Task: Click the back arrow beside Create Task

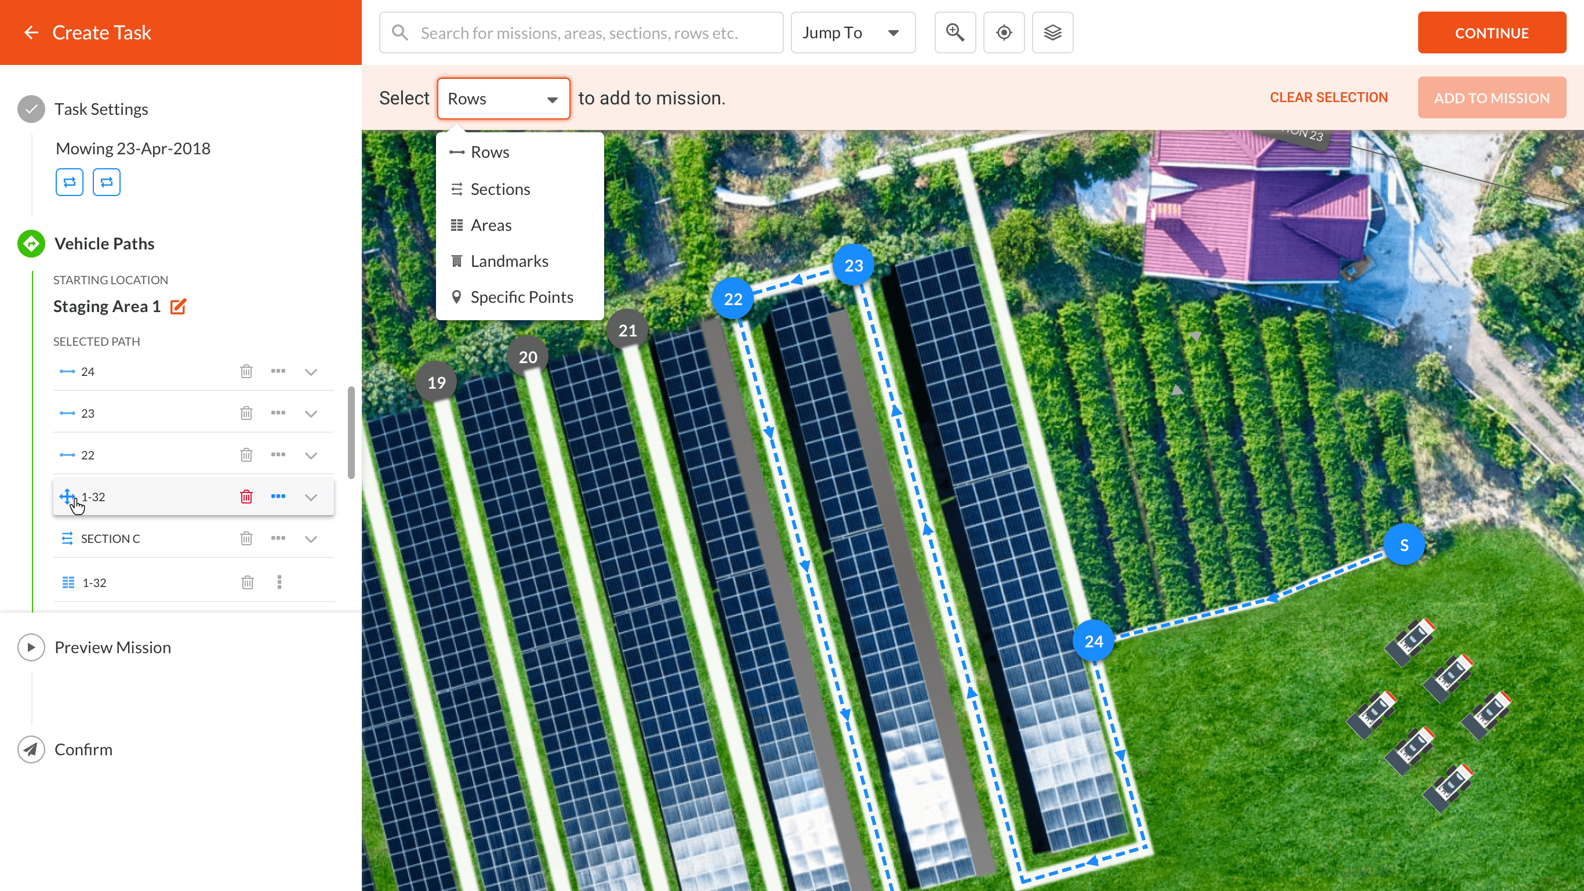Action: click(31, 32)
